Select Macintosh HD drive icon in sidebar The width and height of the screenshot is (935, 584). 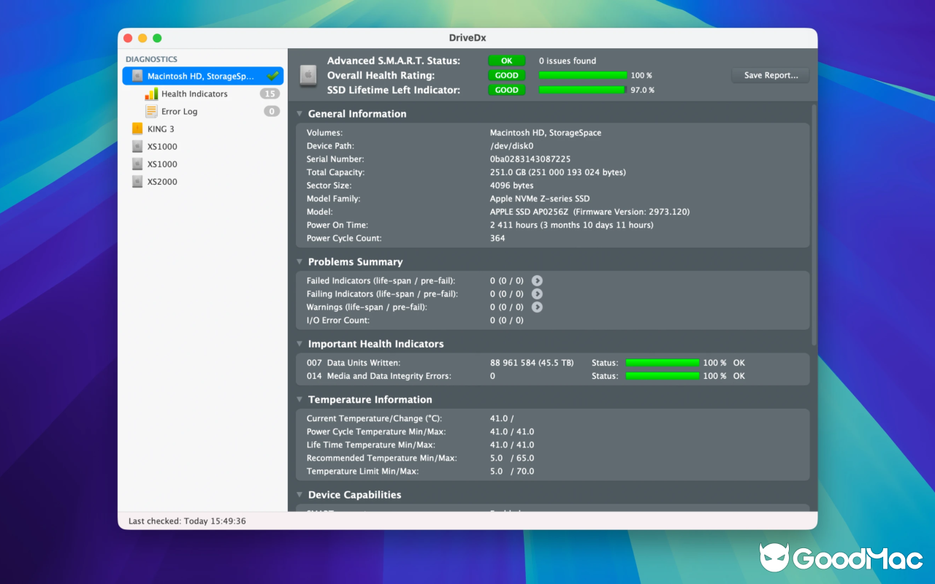pyautogui.click(x=137, y=76)
